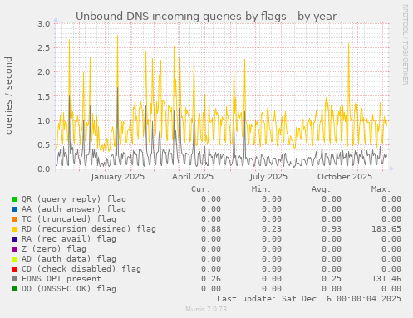413x318 pixels.
Task: Click EDNS OPT max value 131.46
Action: click(386, 279)
